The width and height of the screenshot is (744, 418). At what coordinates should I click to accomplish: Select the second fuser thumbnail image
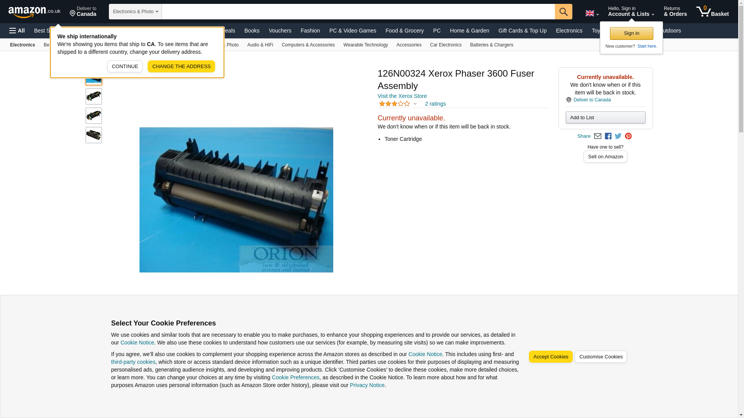click(94, 96)
